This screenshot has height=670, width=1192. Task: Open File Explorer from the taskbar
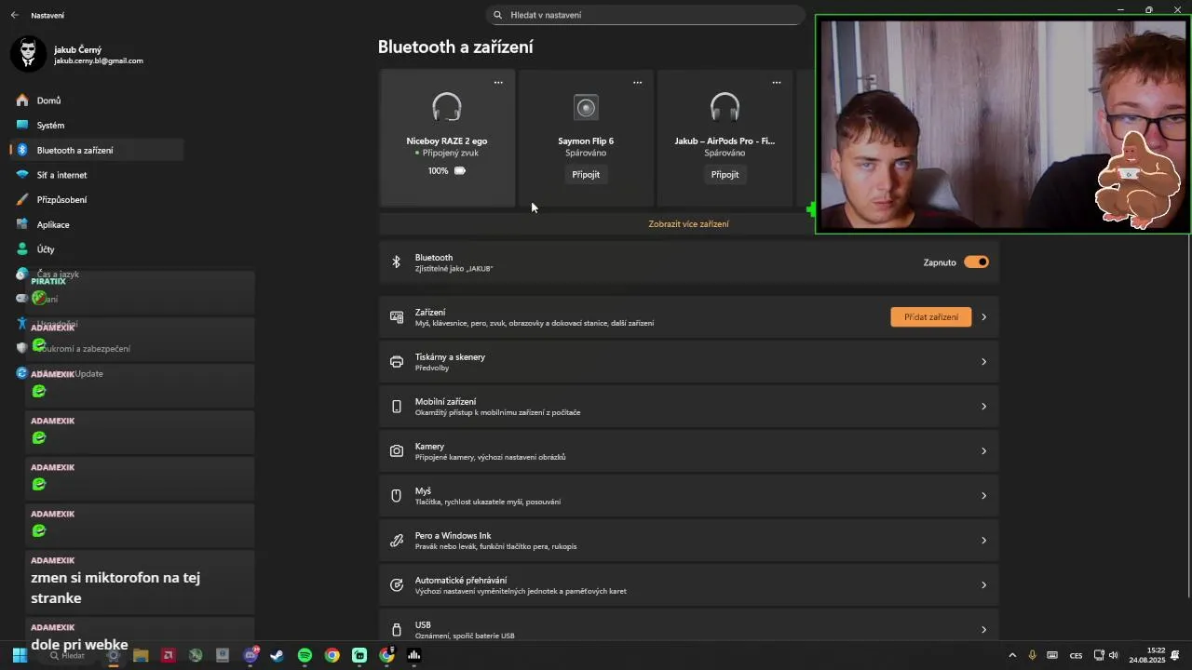pyautogui.click(x=141, y=656)
